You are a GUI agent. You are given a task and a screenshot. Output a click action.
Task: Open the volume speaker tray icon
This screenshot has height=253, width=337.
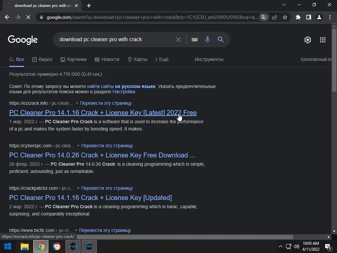coord(297,246)
